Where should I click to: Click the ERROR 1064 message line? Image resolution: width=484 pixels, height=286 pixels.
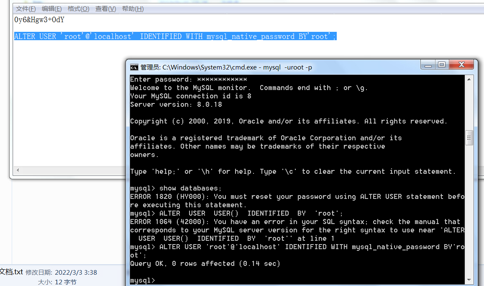[297, 230]
